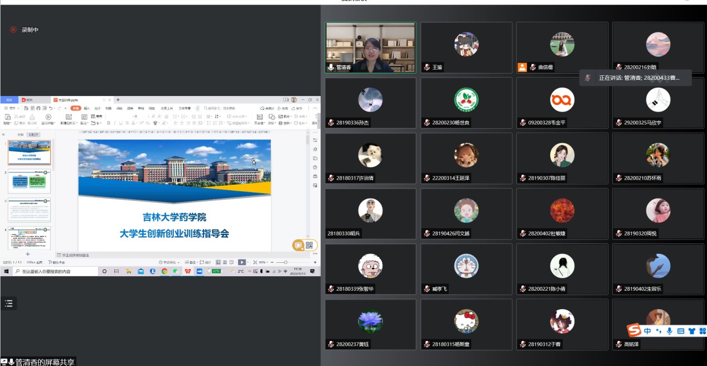Image resolution: width=707 pixels, height=366 pixels.
Task: Click the list menu icon at bottom left
Action: click(8, 304)
